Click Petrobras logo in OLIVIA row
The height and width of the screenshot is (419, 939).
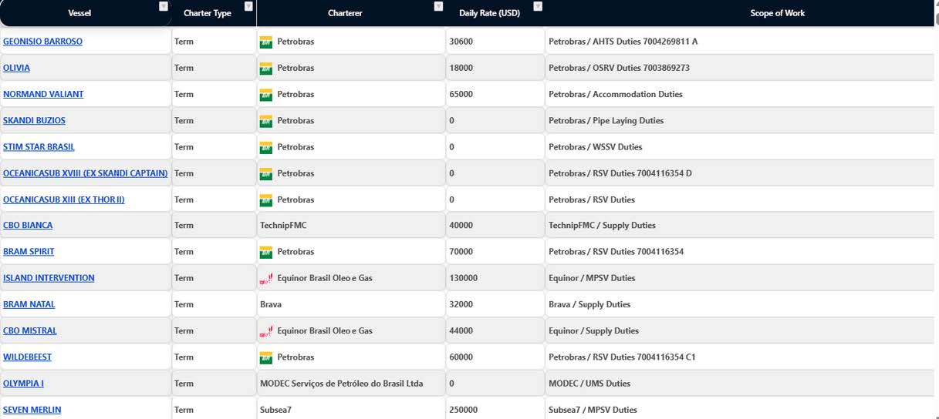[x=266, y=68]
